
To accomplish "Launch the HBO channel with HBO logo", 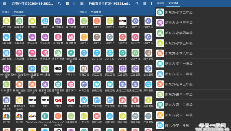I will 58,70.
